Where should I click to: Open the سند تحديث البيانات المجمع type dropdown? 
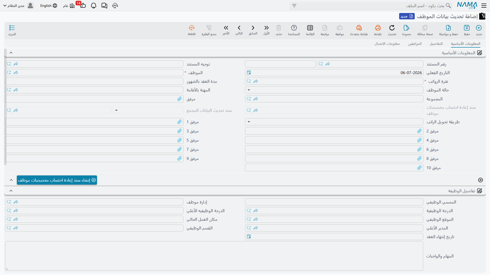click(x=116, y=110)
